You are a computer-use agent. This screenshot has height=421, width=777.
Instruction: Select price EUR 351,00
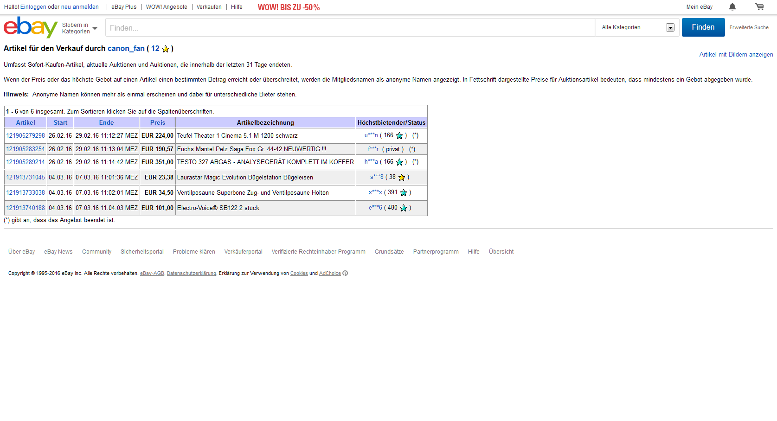(x=157, y=162)
